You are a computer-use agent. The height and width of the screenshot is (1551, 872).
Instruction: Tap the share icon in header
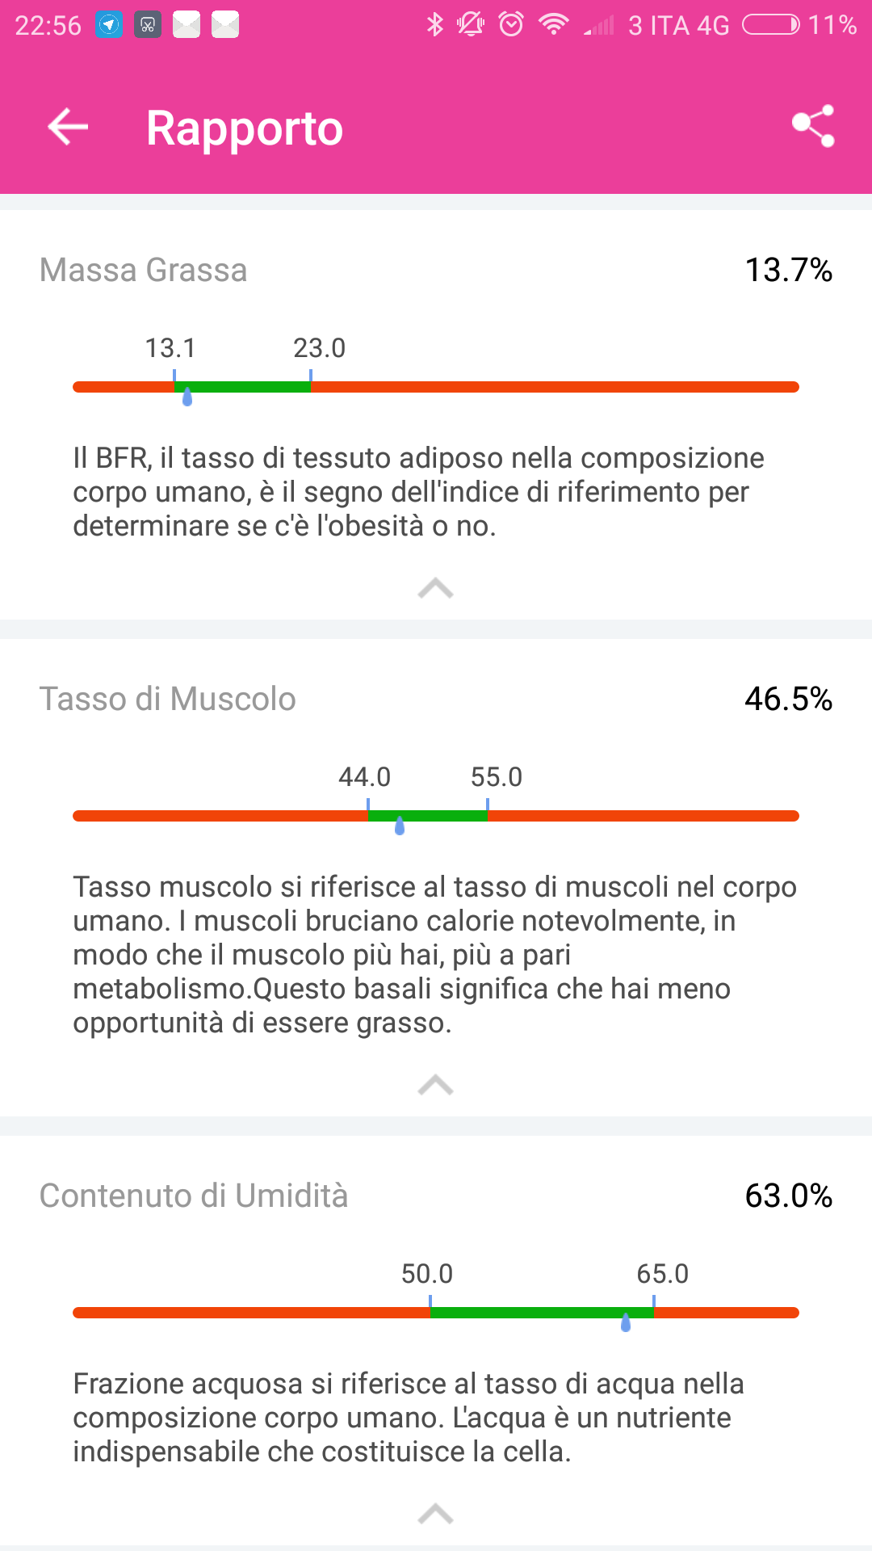coord(813,126)
